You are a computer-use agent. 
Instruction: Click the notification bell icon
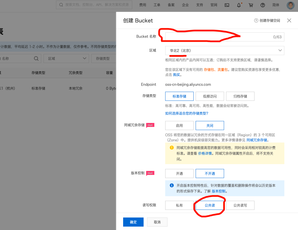[239, 5]
